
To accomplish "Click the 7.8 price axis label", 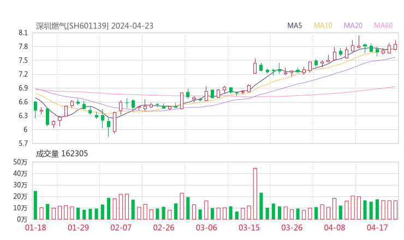I will 23,46.
